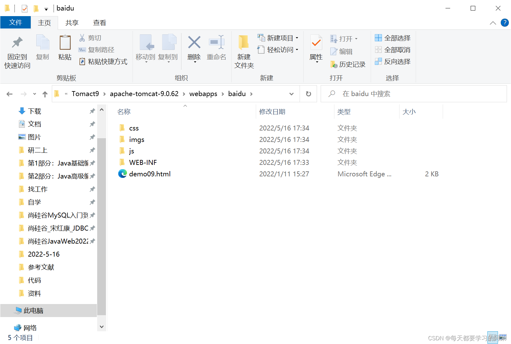Image resolution: width=511 pixels, height=344 pixels.
Task: Select the demo09.html file
Action: [x=150, y=174]
